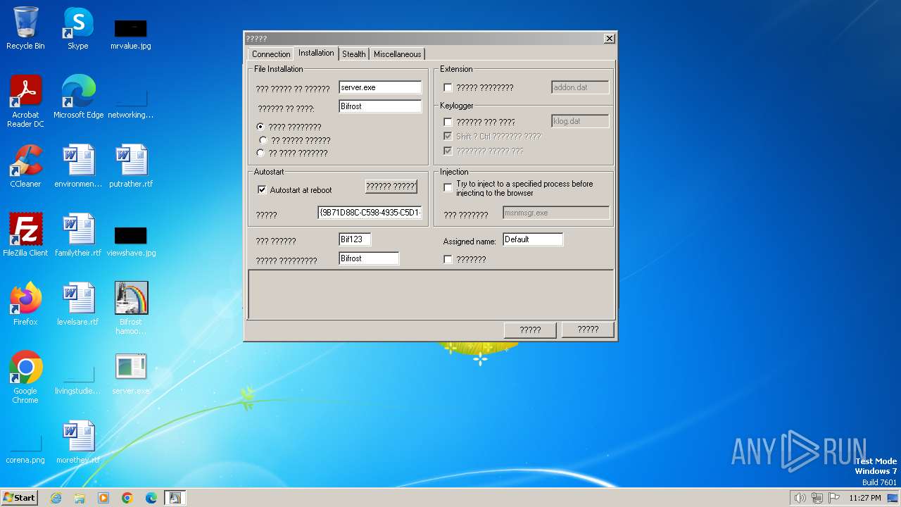Select familytheir.rtf document icon
Viewport: 901px width, 507px height.
click(78, 236)
